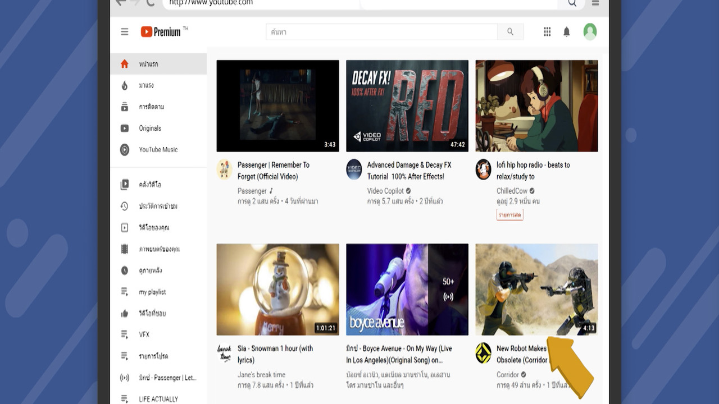The width and height of the screenshot is (719, 404).
Task: Click the YouTube Premium logo
Action: [161, 32]
